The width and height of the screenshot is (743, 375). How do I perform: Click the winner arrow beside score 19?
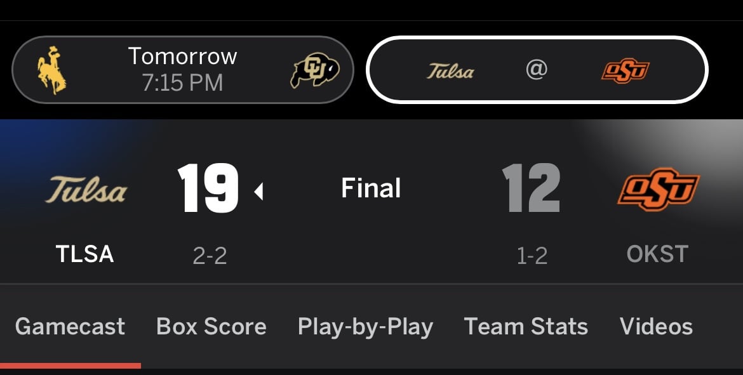click(258, 190)
